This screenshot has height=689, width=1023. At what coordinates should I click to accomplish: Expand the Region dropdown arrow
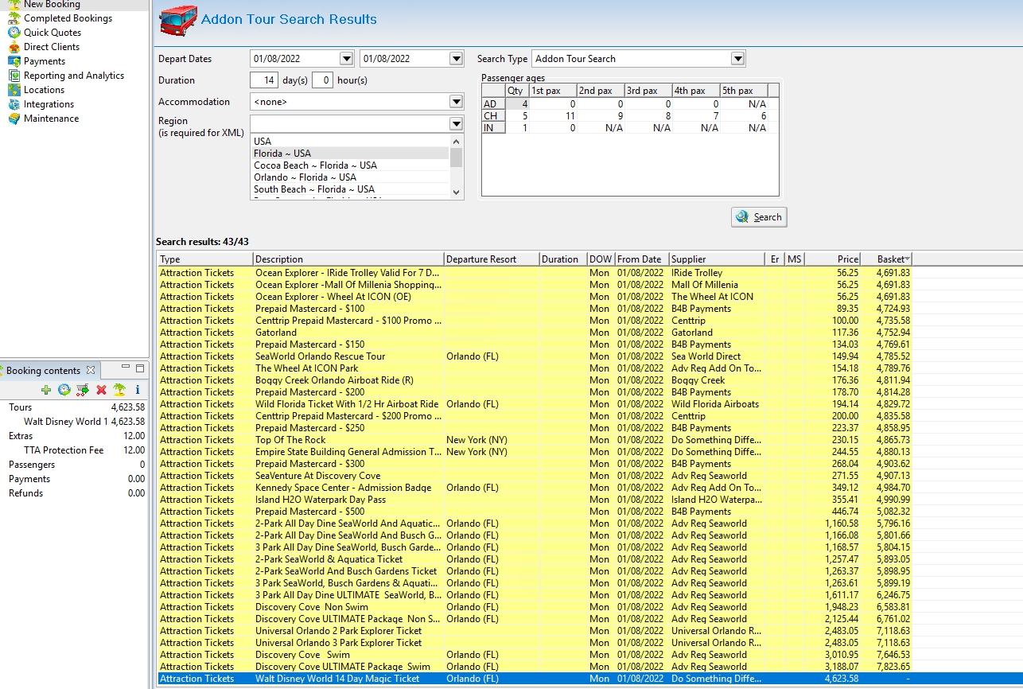(455, 124)
